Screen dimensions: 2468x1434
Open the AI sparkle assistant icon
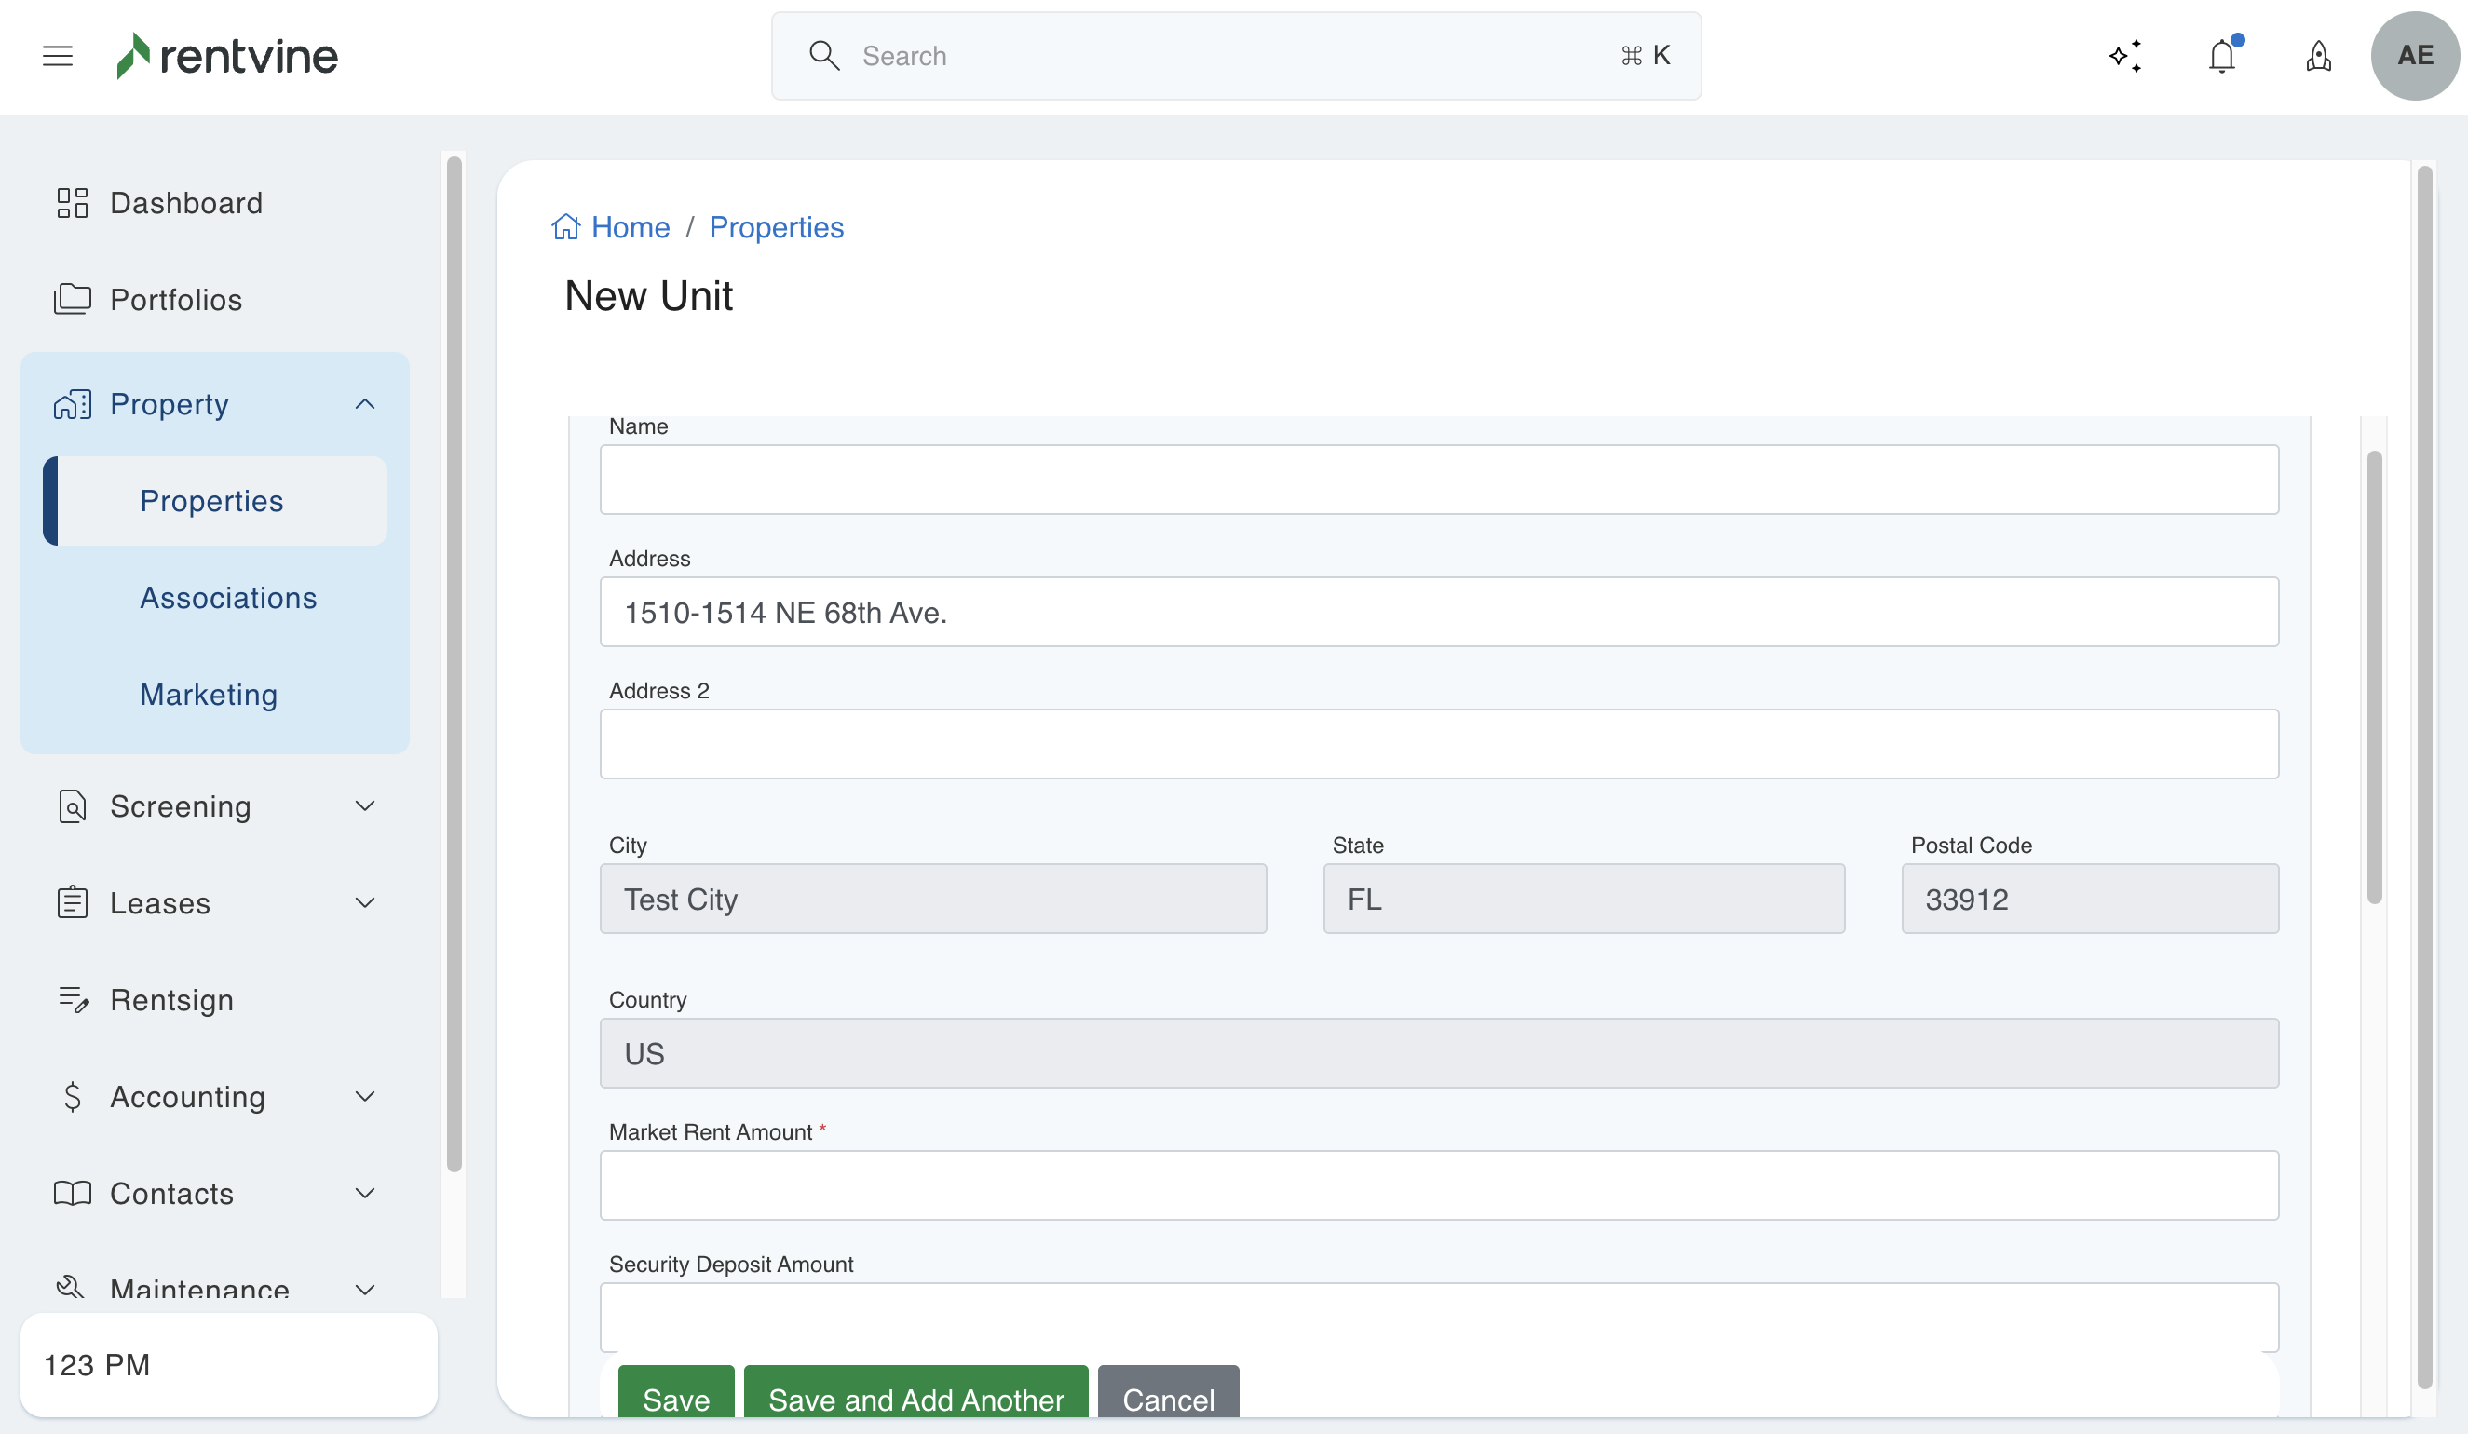(2125, 56)
